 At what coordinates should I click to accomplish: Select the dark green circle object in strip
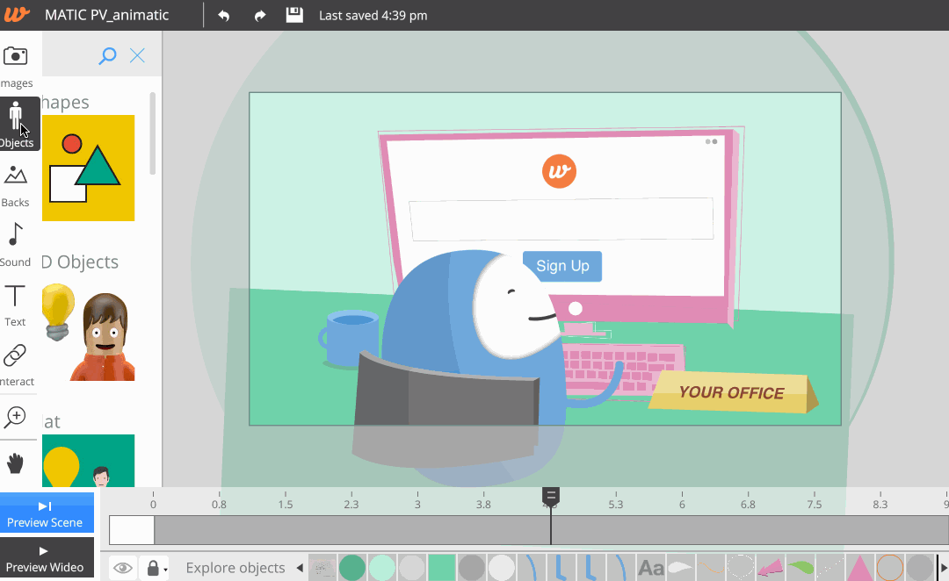tap(352, 569)
